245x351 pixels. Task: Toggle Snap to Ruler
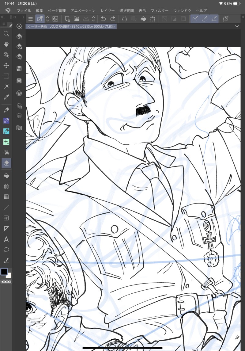195,19
